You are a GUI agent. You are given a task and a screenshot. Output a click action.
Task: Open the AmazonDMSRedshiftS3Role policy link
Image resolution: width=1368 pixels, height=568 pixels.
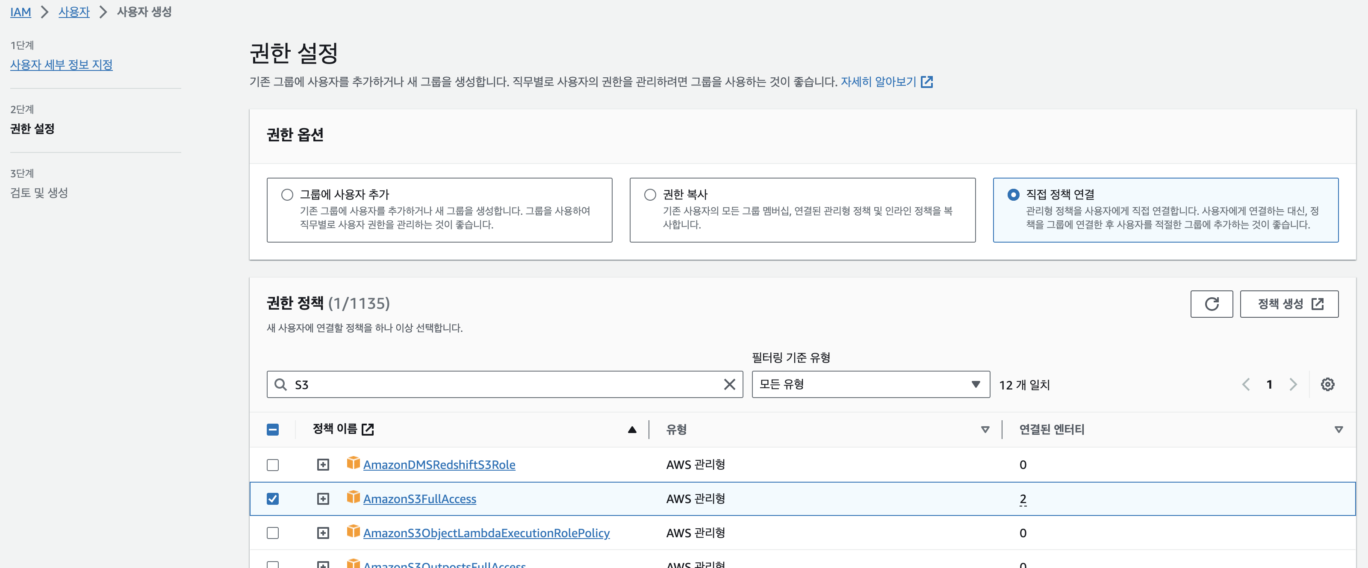(x=439, y=465)
